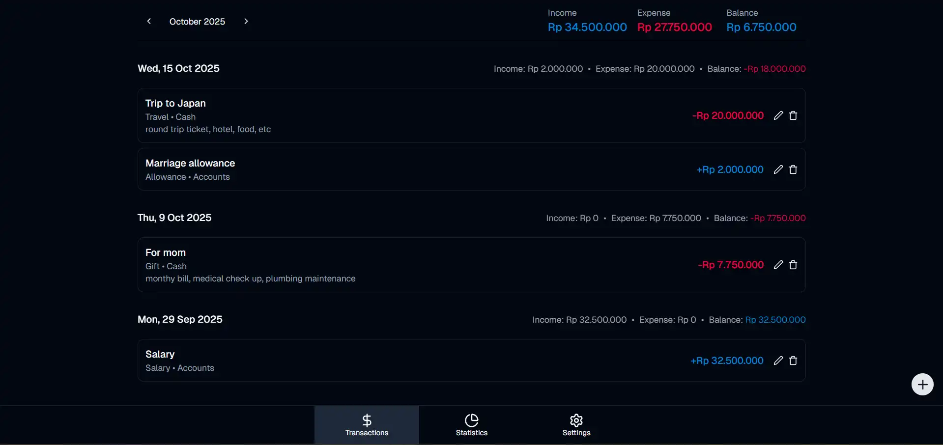This screenshot has height=445, width=943.
Task: Edit the For mom transaction
Action: [x=778, y=265]
